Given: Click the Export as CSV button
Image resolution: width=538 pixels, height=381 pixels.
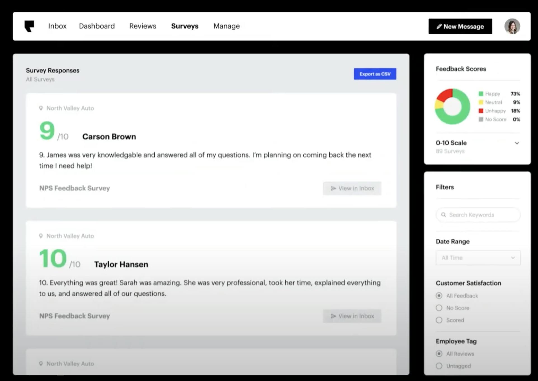Looking at the screenshot, I should coord(375,74).
